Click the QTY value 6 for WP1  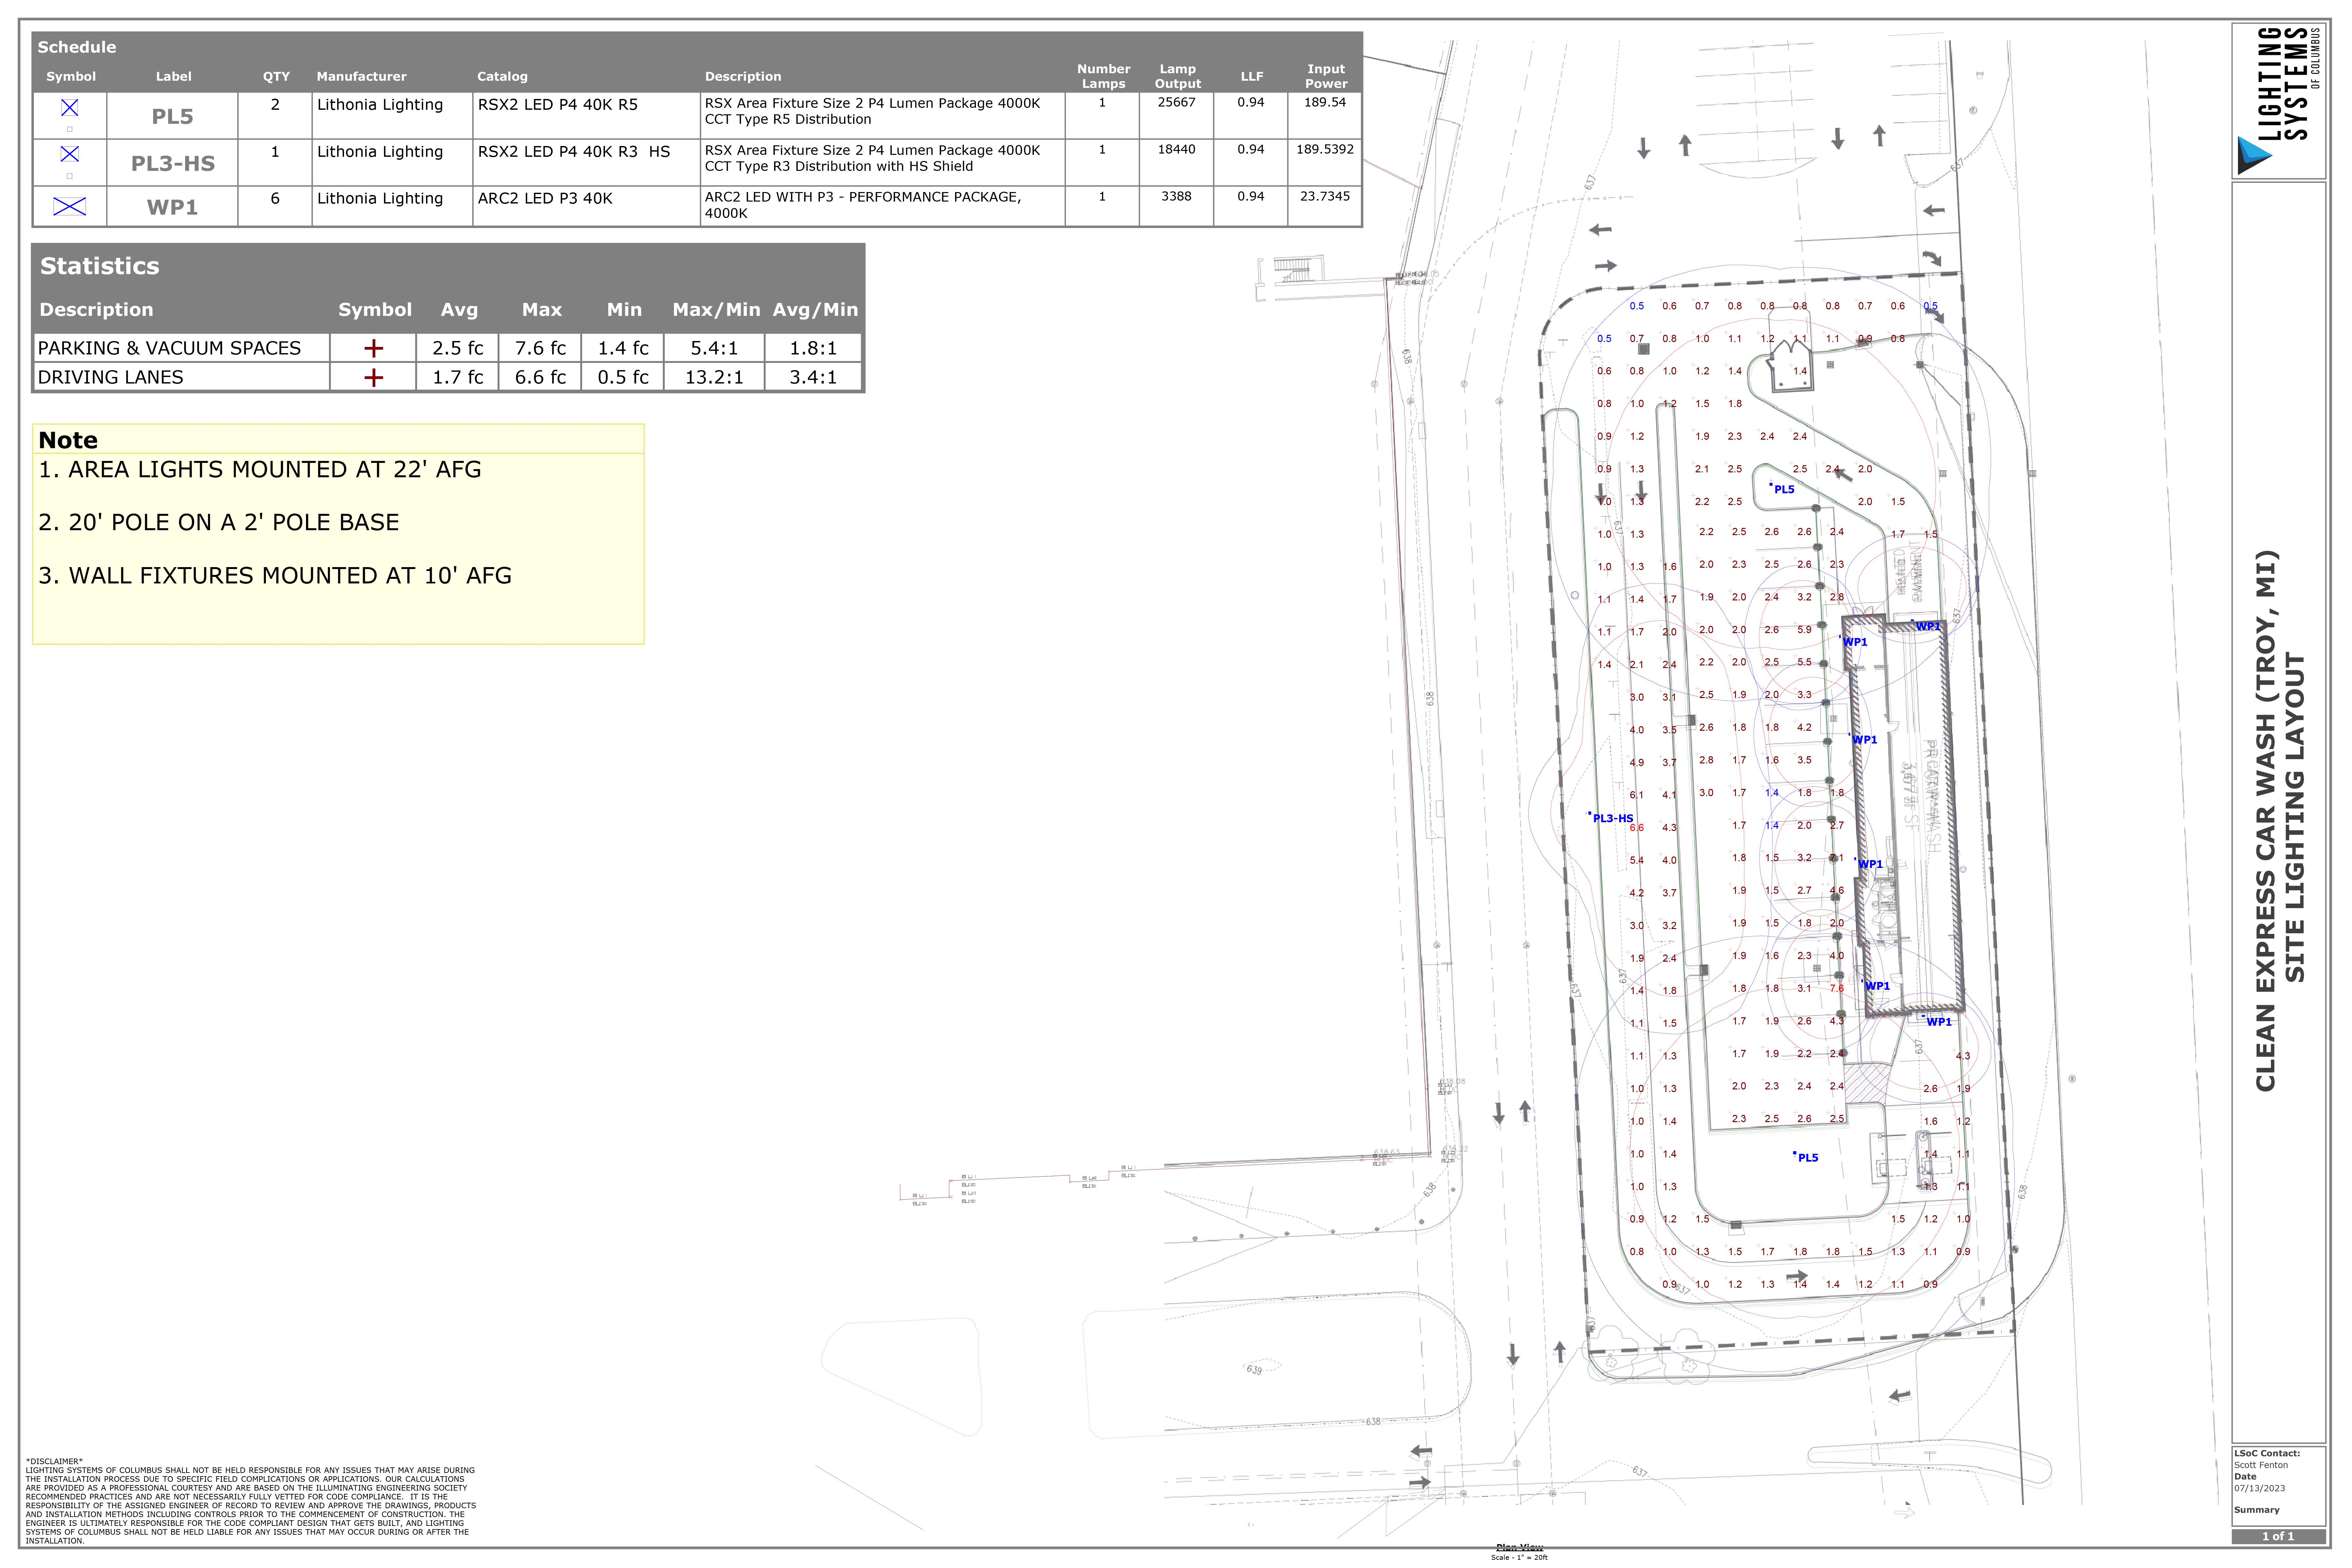pyautogui.click(x=275, y=198)
